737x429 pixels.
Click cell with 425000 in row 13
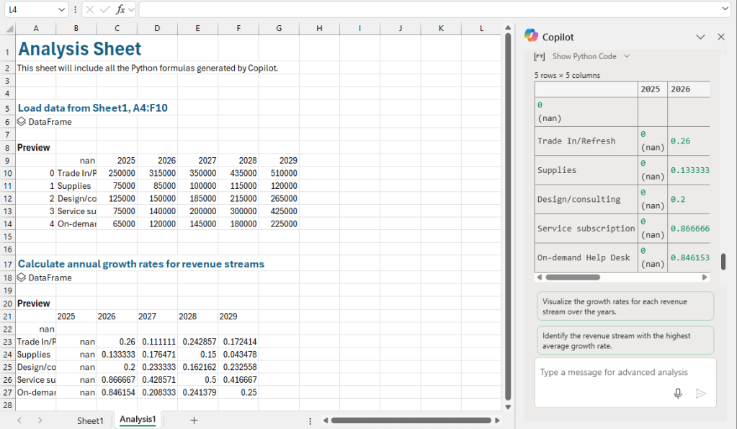tap(279, 211)
